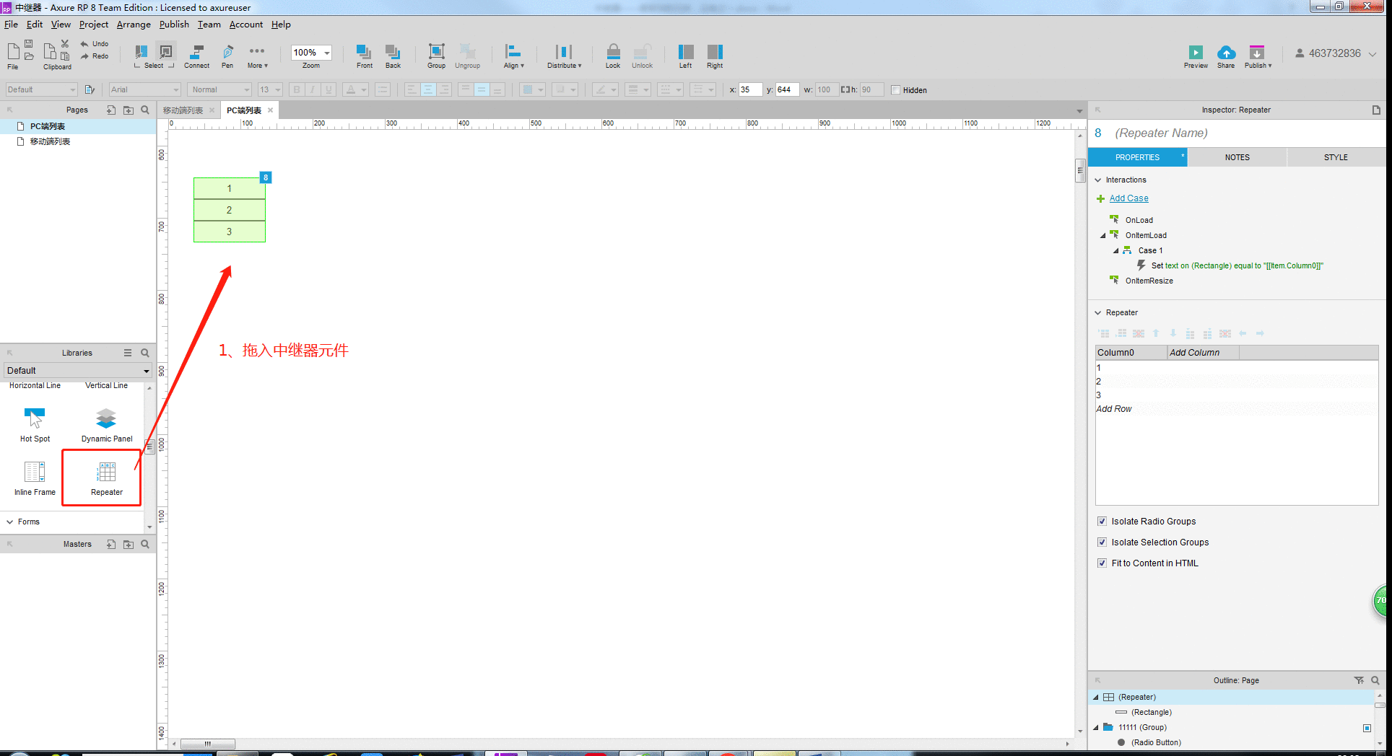Image resolution: width=1392 pixels, height=756 pixels.
Task: Open the font size 13 dropdown
Action: pyautogui.click(x=270, y=89)
